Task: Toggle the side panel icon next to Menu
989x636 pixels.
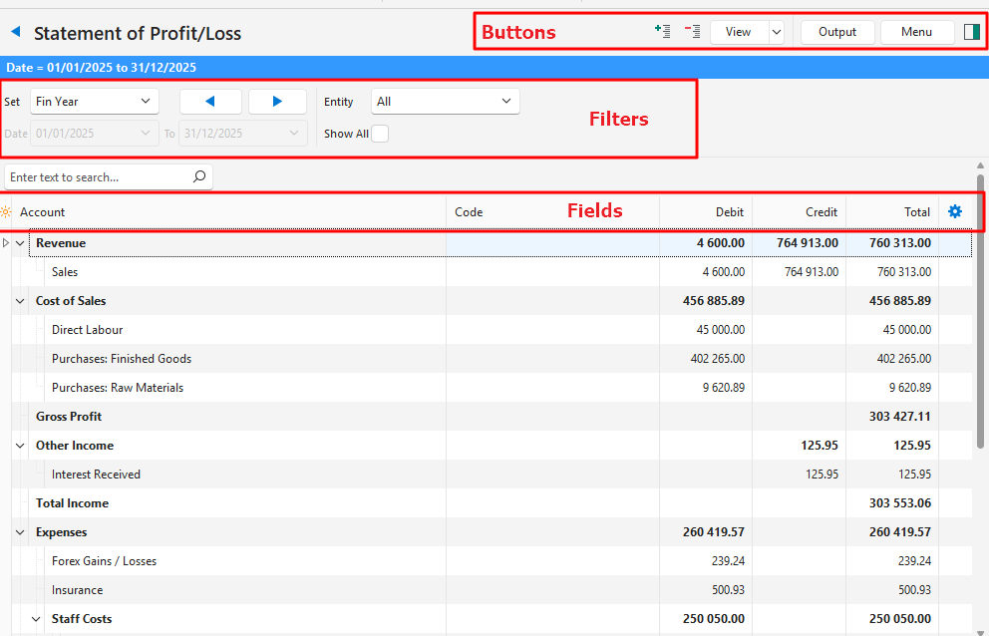Action: 972,32
